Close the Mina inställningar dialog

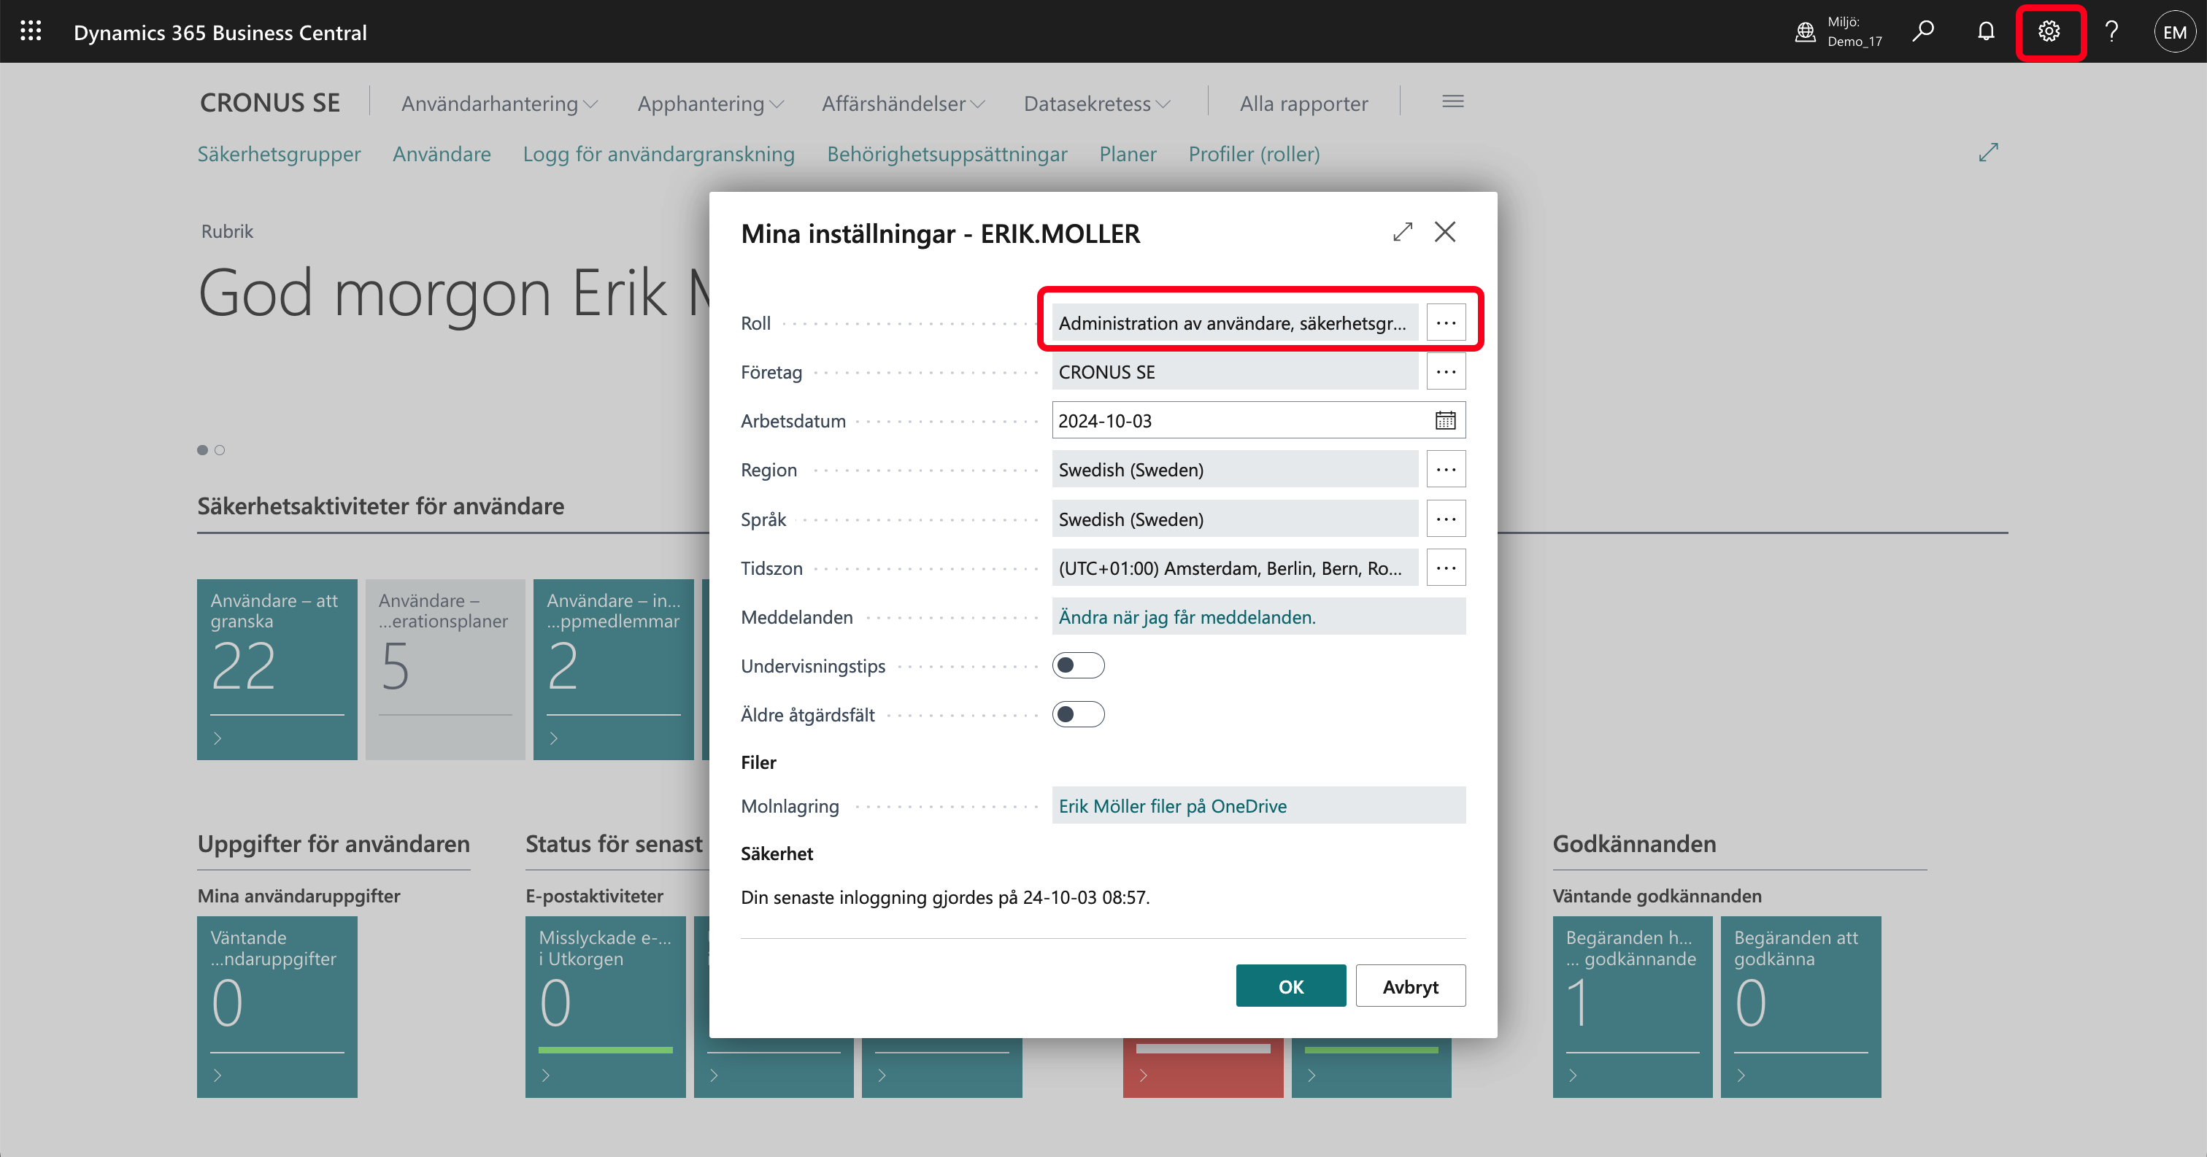(1445, 232)
